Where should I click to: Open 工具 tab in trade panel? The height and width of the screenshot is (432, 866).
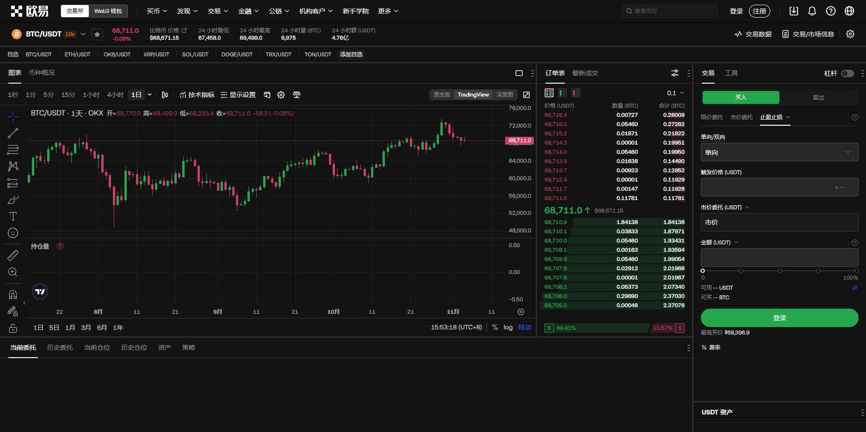point(731,73)
